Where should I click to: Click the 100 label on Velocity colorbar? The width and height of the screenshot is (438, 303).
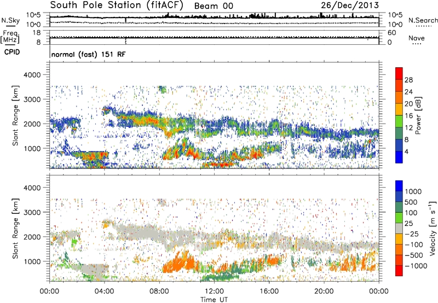click(x=411, y=213)
